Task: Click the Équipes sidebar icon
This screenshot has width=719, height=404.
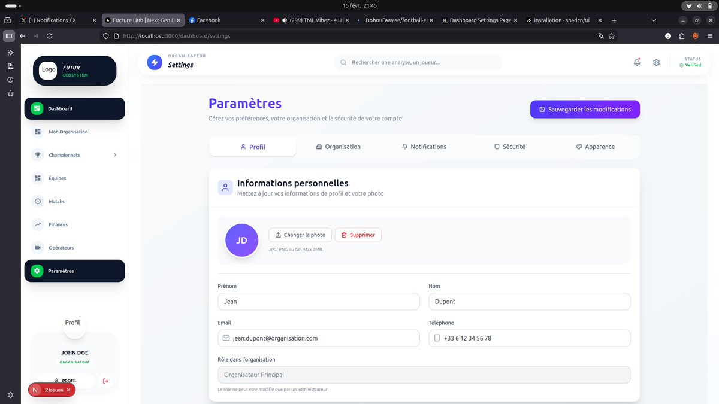Action: pos(38,178)
